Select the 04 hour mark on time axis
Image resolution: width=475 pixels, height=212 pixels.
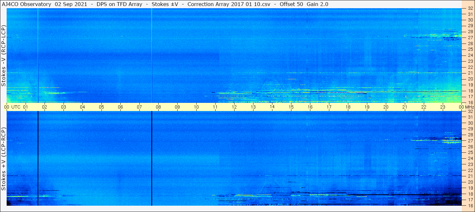click(x=82, y=107)
